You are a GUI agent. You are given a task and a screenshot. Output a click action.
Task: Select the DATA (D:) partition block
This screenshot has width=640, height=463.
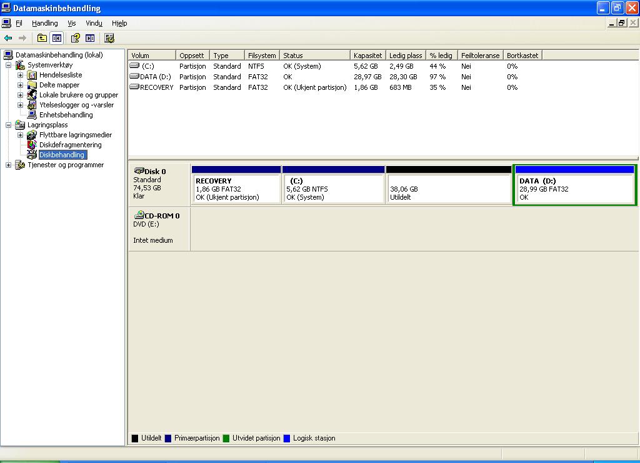(x=575, y=185)
